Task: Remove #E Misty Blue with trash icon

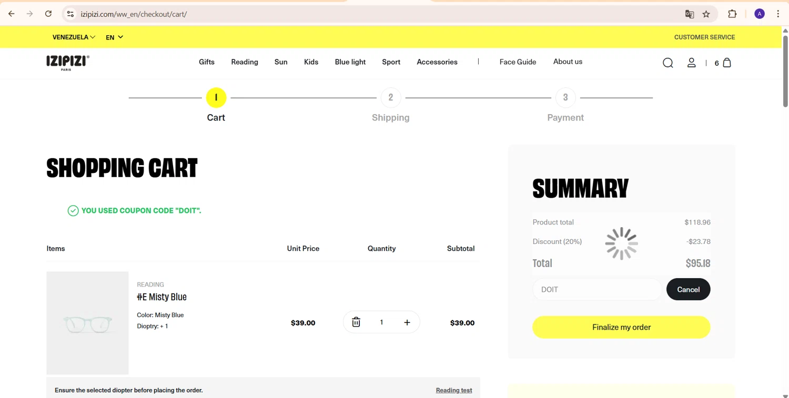Action: (x=356, y=322)
